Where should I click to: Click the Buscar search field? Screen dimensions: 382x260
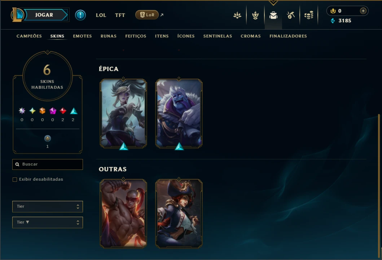pyautogui.click(x=48, y=164)
